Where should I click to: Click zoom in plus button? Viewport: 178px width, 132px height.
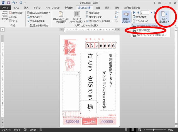(165, 130)
